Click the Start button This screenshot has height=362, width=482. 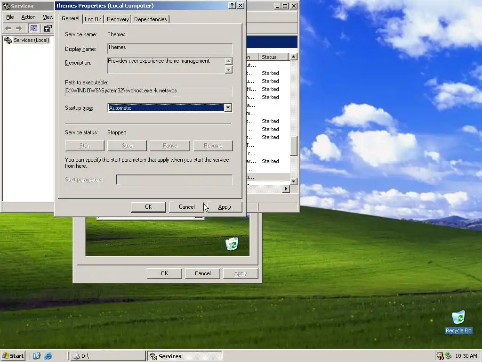(13, 356)
